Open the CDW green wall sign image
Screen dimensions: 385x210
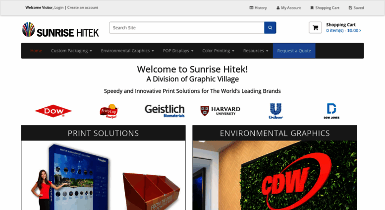pos(275,175)
